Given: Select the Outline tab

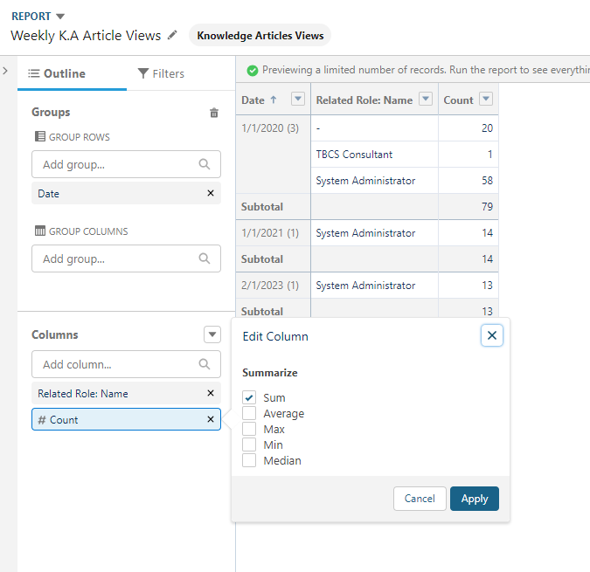Looking at the screenshot, I should [58, 73].
